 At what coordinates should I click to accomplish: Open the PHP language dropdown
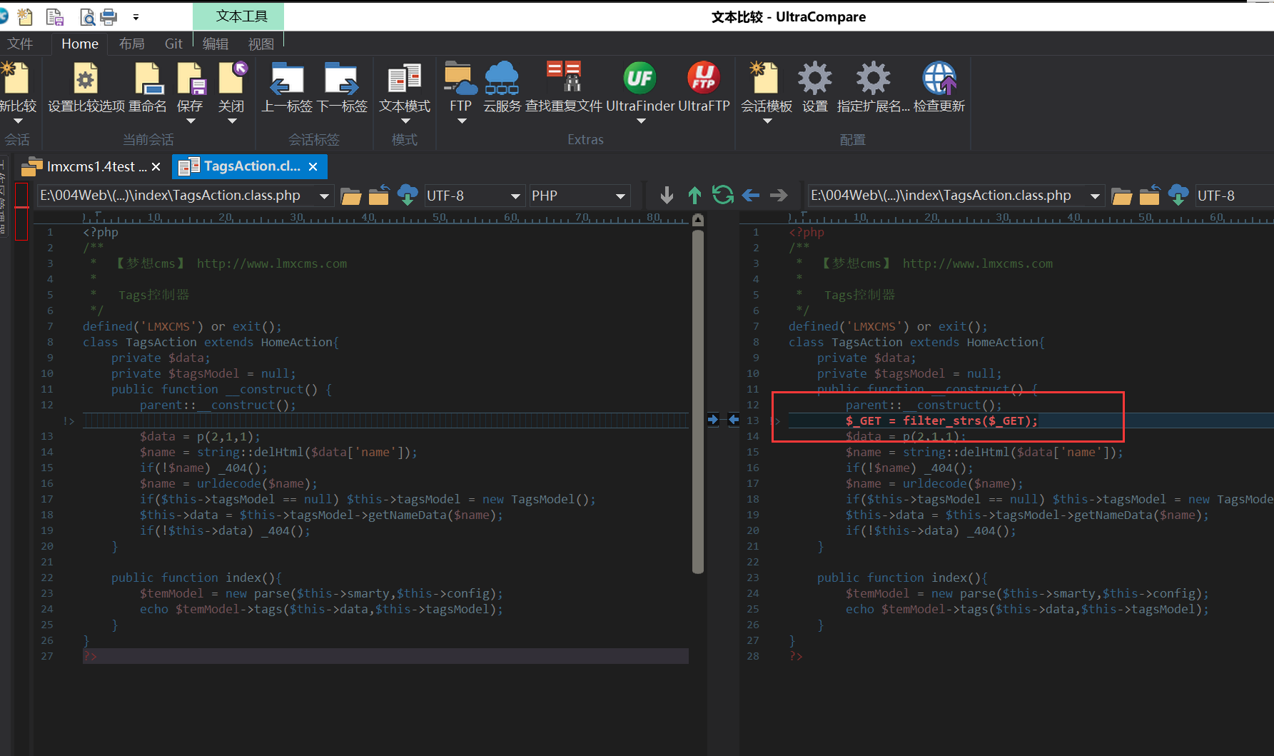[620, 196]
